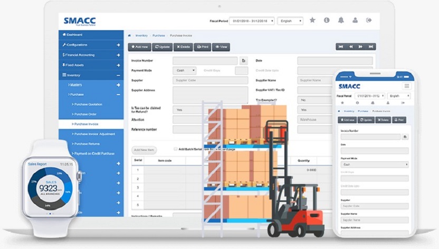This screenshot has height=249, width=439.
Task: Open the Payment Mode Cash dropdown
Action: [184, 70]
